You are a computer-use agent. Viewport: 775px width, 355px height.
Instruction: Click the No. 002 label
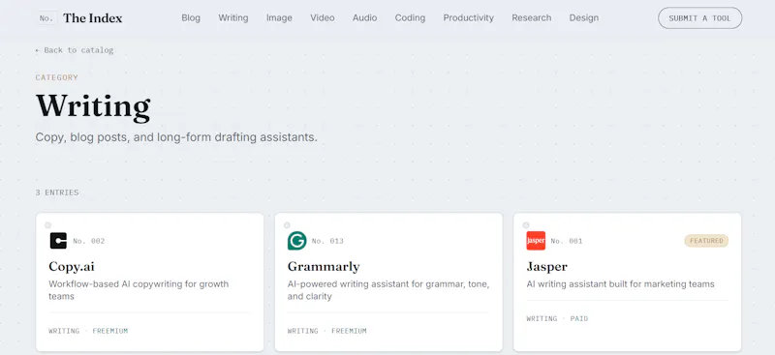pos(89,241)
